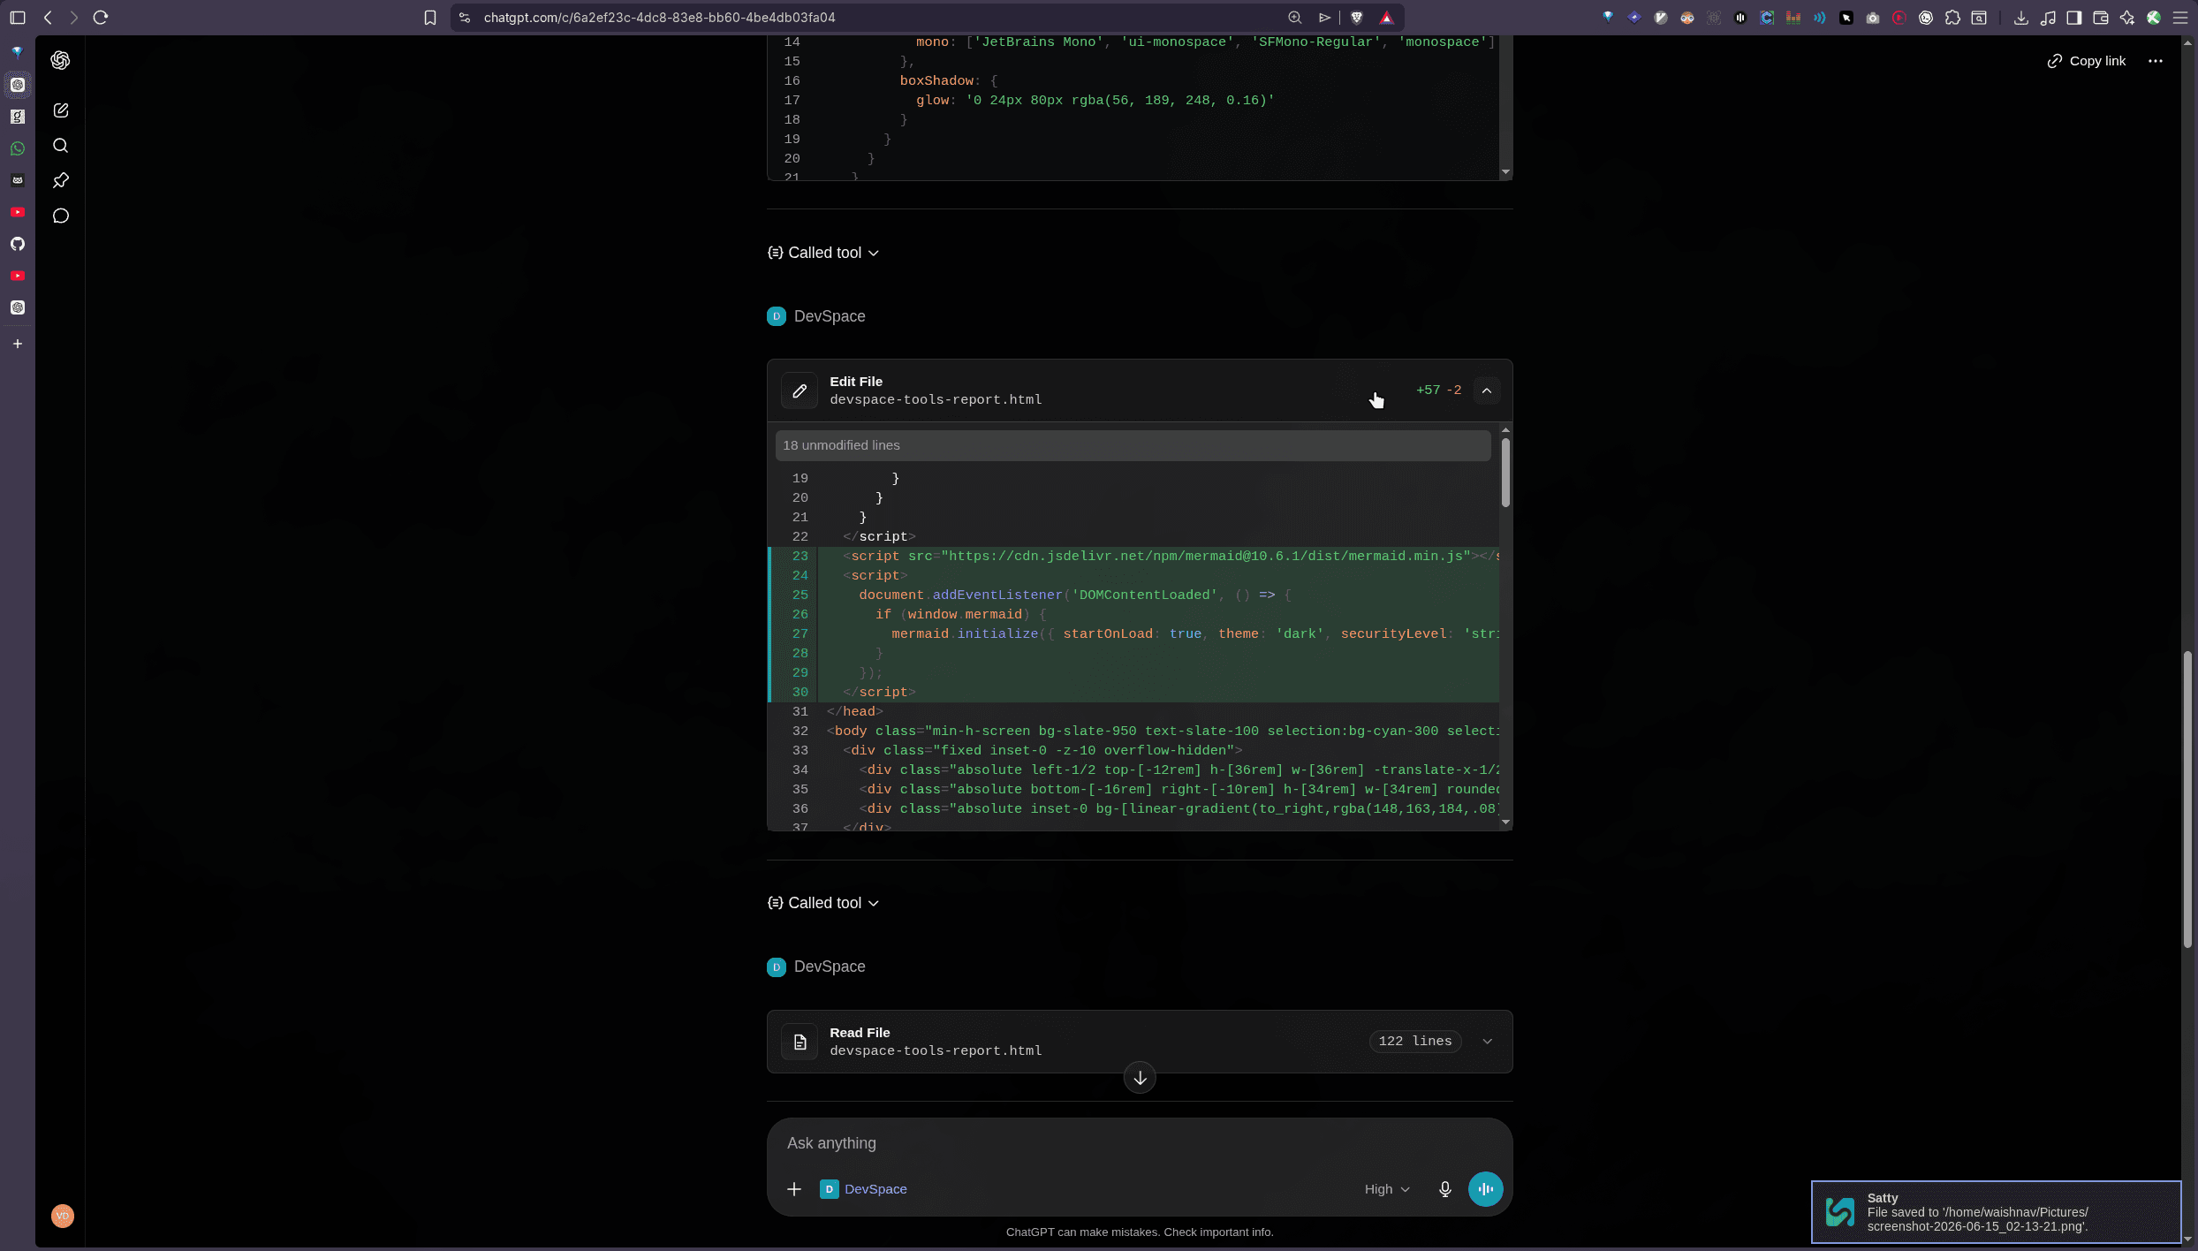Toggle the browser side panel icon in toolbar
Viewport: 2198px width, 1251px height.
point(2074,18)
